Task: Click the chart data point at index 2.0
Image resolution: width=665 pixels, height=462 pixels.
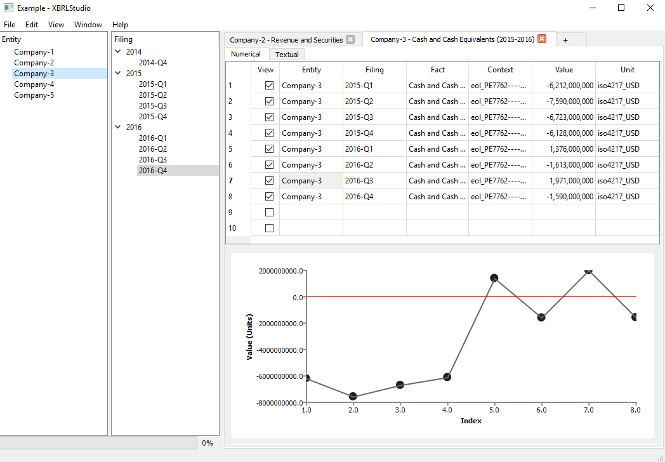Action: tap(353, 397)
